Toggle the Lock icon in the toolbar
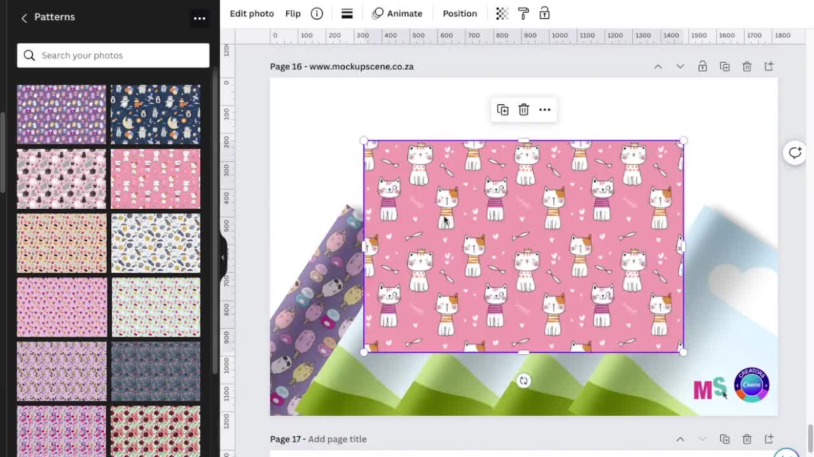814x457 pixels. click(x=544, y=13)
